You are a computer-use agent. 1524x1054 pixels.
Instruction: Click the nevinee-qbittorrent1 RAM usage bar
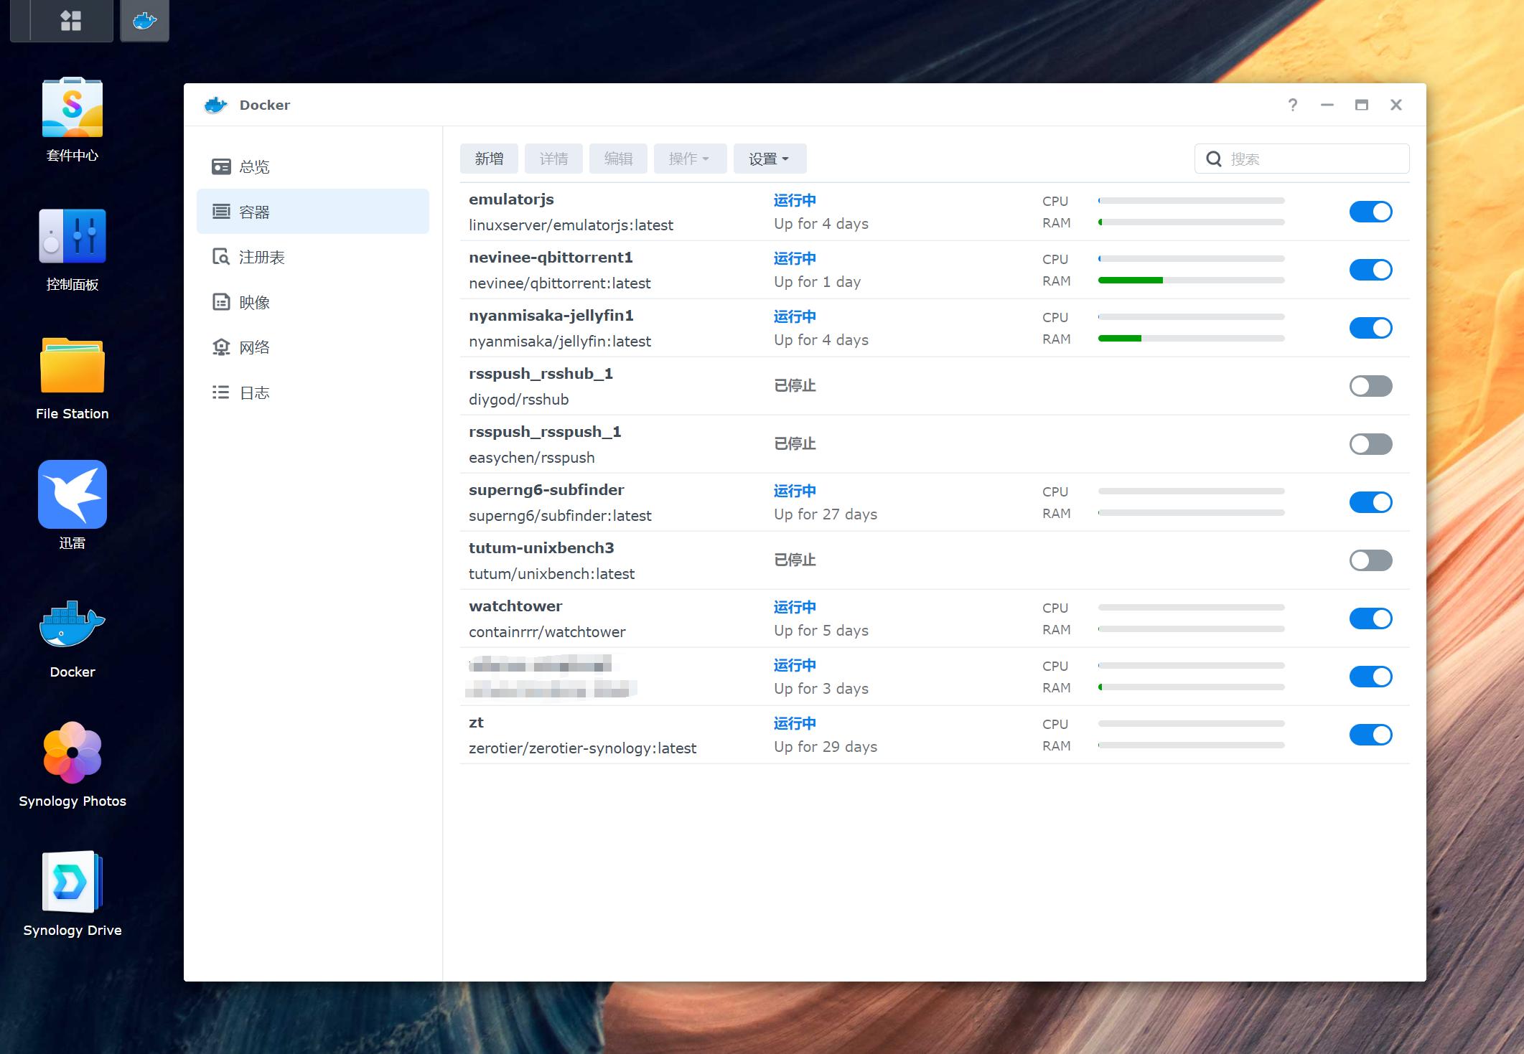(1190, 281)
